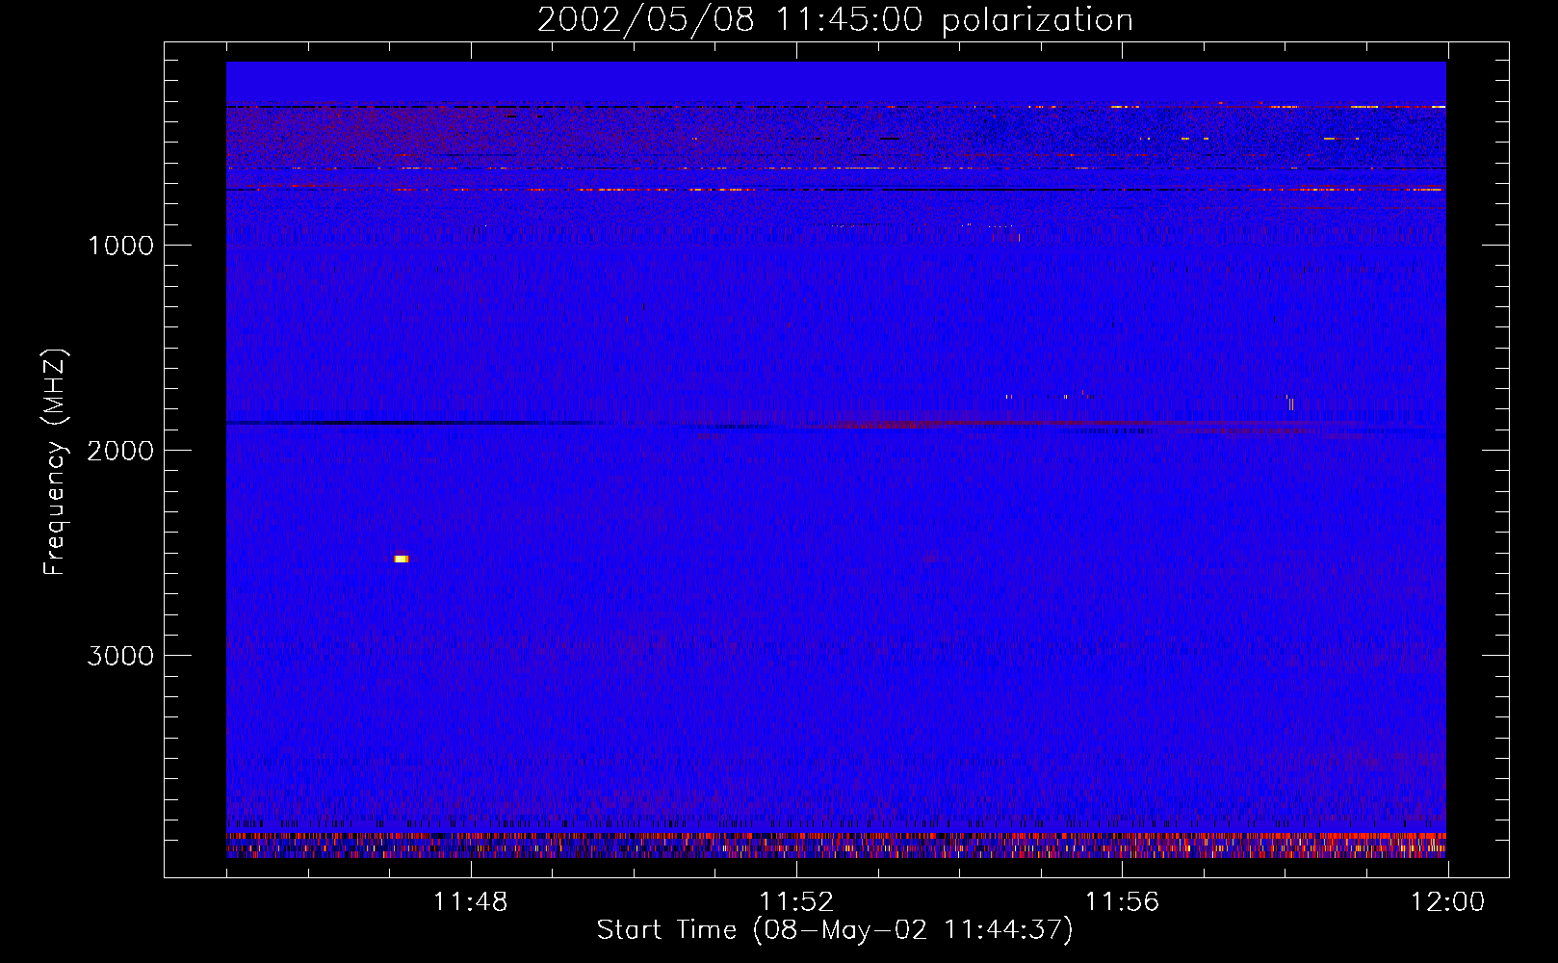
Task: Click the 12:00 time tick label
Action: pos(1447,902)
